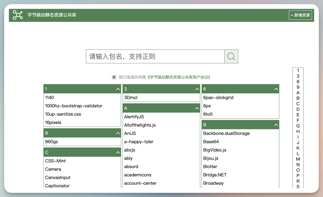Jump to index 9 in sidebar

coord(298,87)
